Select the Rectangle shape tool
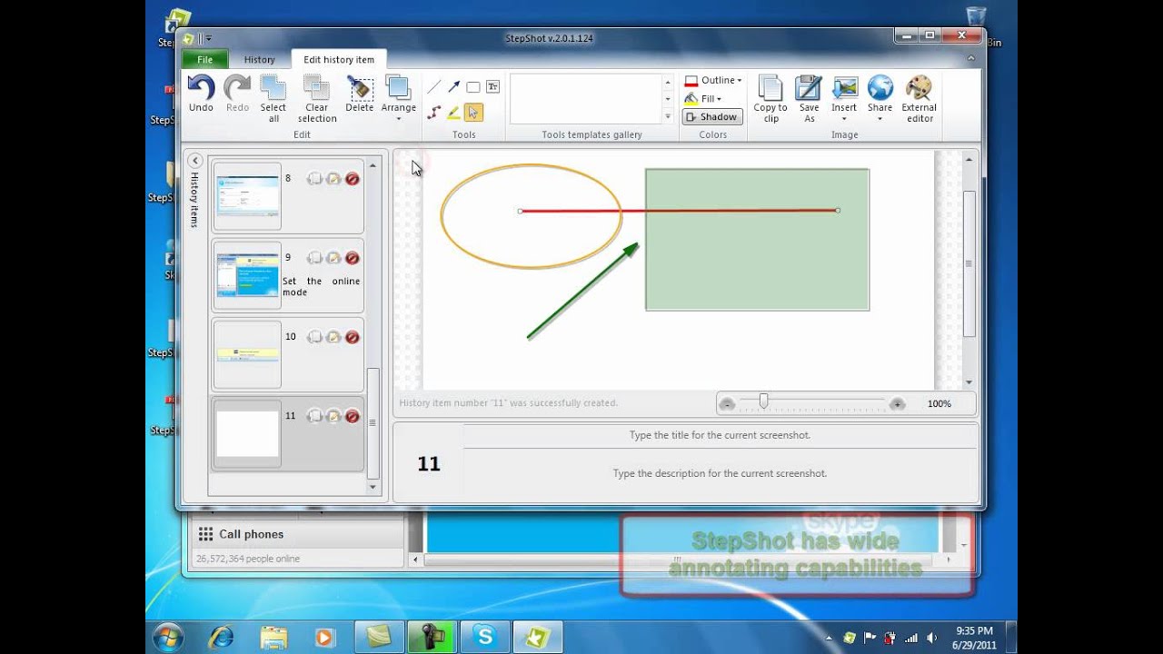Viewport: 1163px width, 654px height. pos(473,87)
